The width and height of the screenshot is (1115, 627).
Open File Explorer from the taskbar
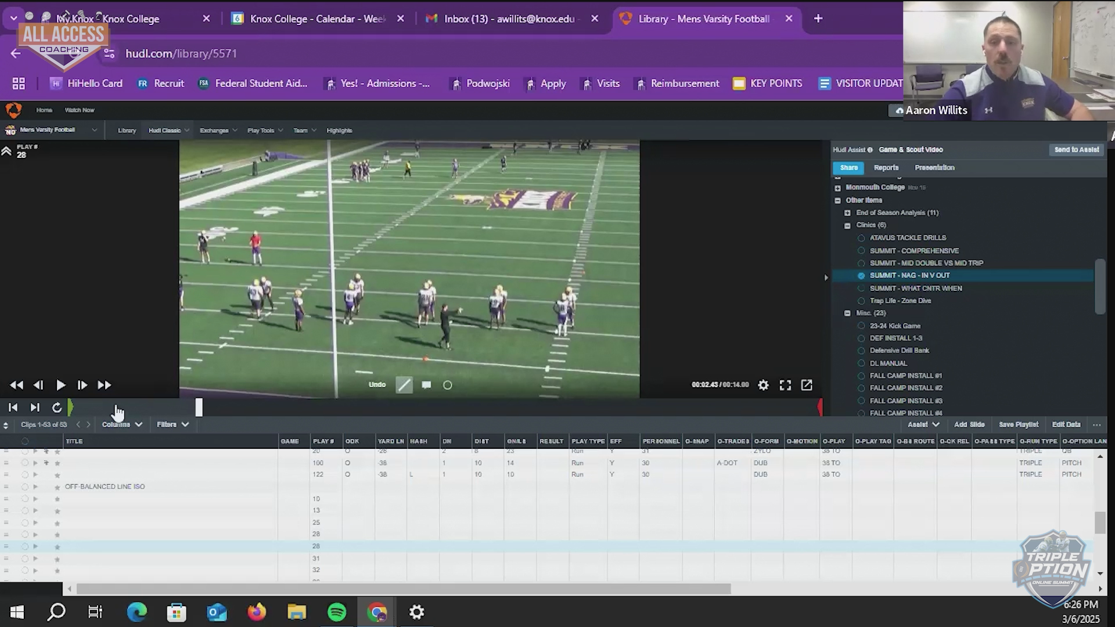(x=297, y=612)
